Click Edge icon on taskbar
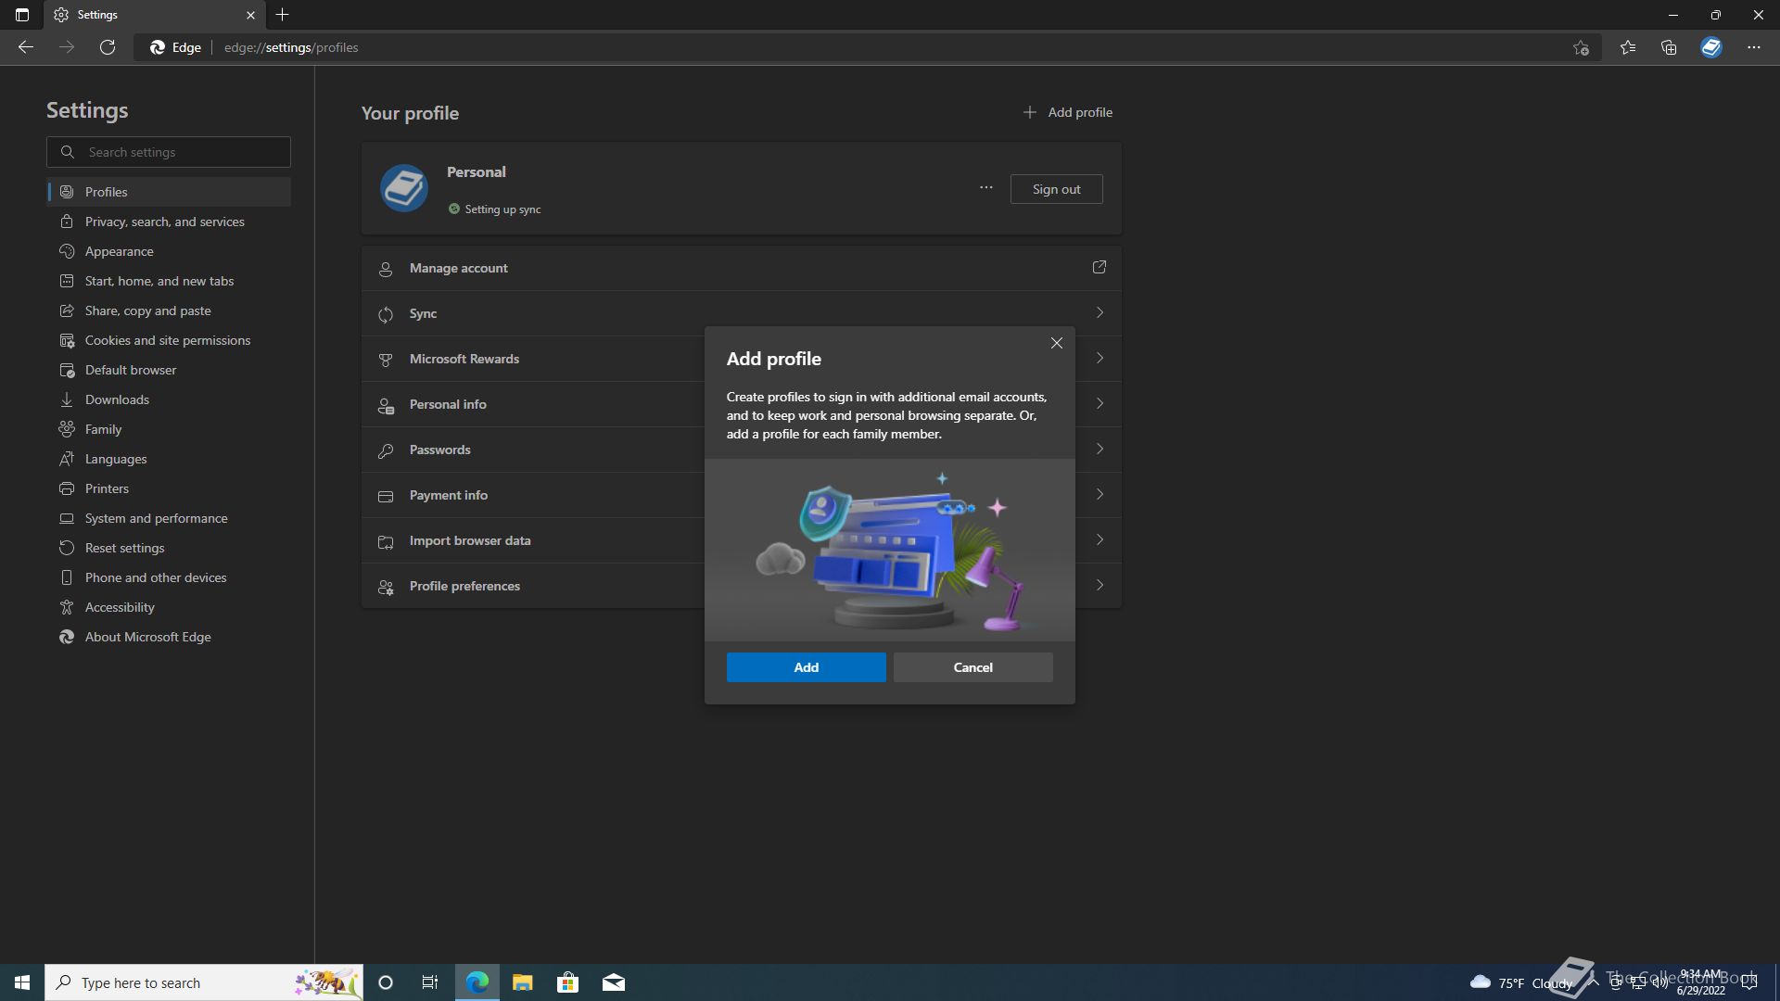The height and width of the screenshot is (1001, 1780). coord(477,982)
